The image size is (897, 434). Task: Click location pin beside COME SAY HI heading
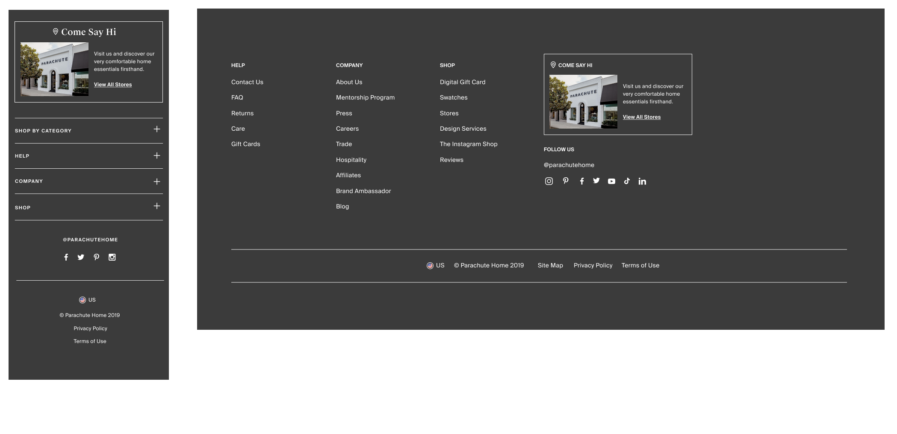click(553, 65)
